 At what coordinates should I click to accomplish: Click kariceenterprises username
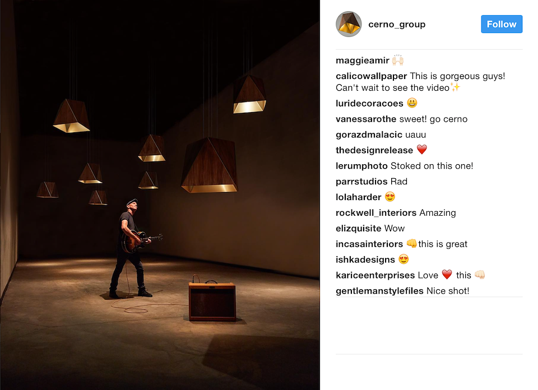375,275
